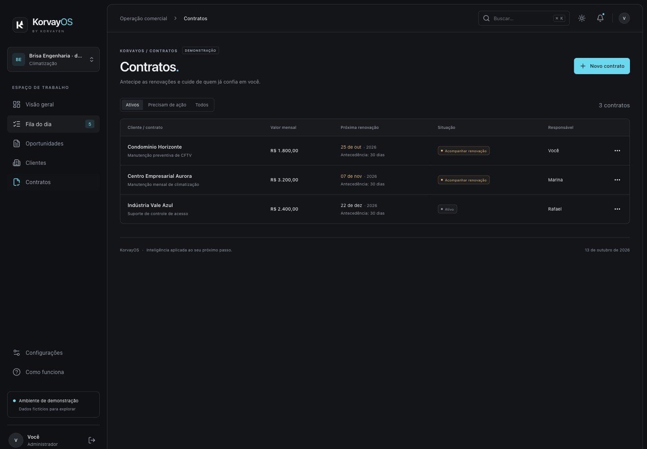Select the Condomínio Horizonte contract name

coord(155,147)
